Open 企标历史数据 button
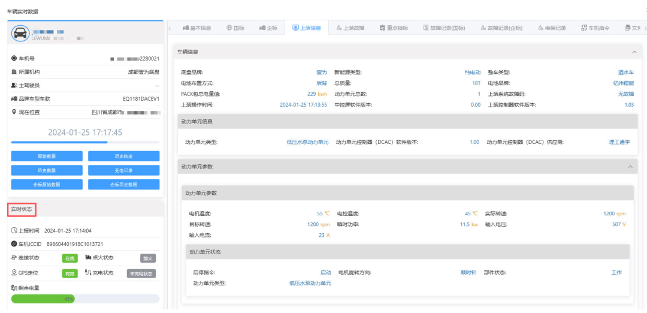 coord(124,184)
